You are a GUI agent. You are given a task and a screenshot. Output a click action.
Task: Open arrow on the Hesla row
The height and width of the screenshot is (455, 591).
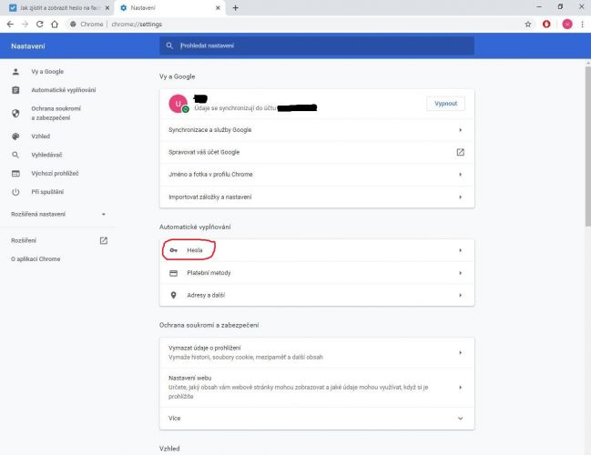460,250
